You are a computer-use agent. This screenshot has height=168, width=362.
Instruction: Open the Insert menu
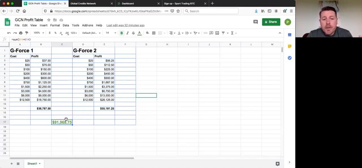coord(44,25)
